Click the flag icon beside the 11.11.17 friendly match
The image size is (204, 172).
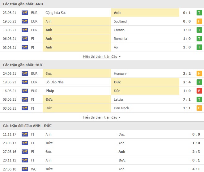coord(25,134)
